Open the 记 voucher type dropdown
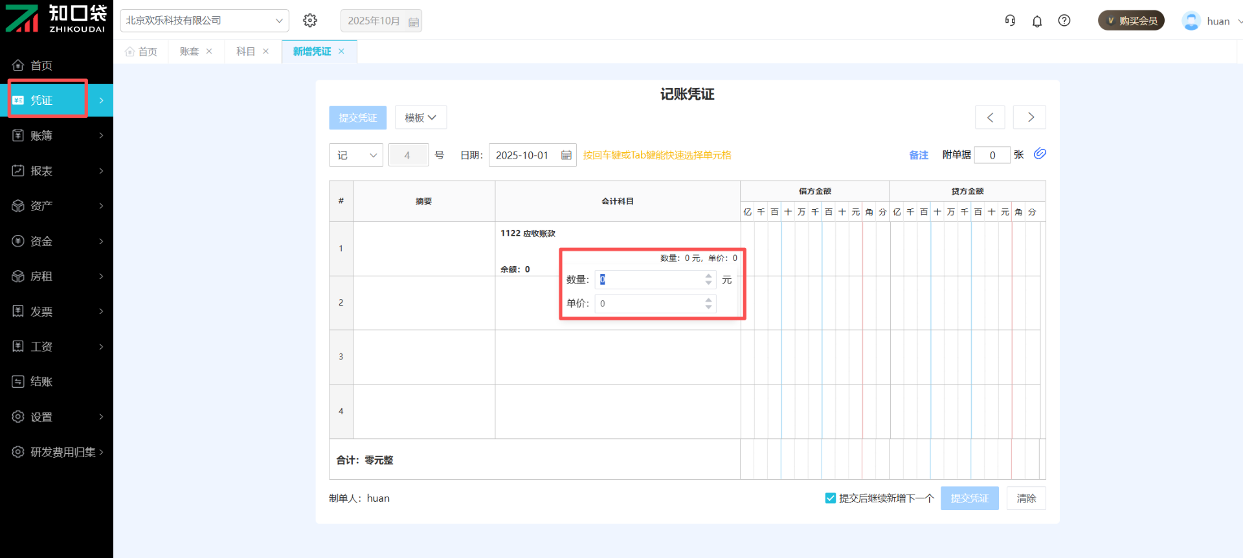Screen dimensions: 1243x558 [x=356, y=155]
